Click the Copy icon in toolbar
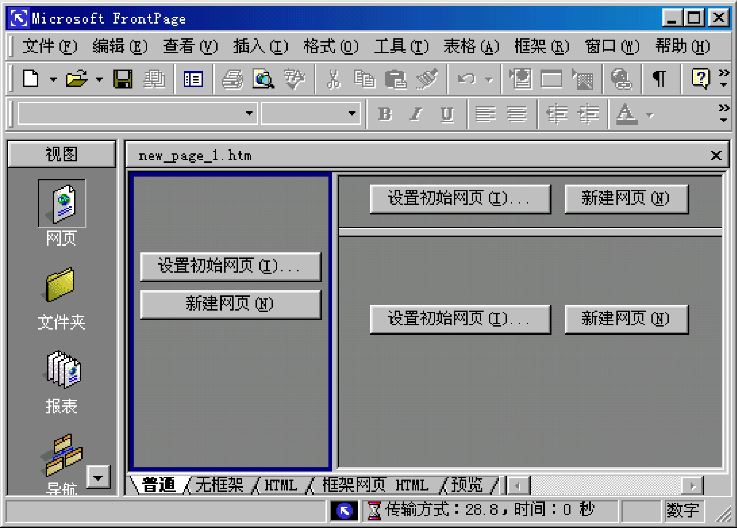The height and width of the screenshot is (528, 737). 364,79
